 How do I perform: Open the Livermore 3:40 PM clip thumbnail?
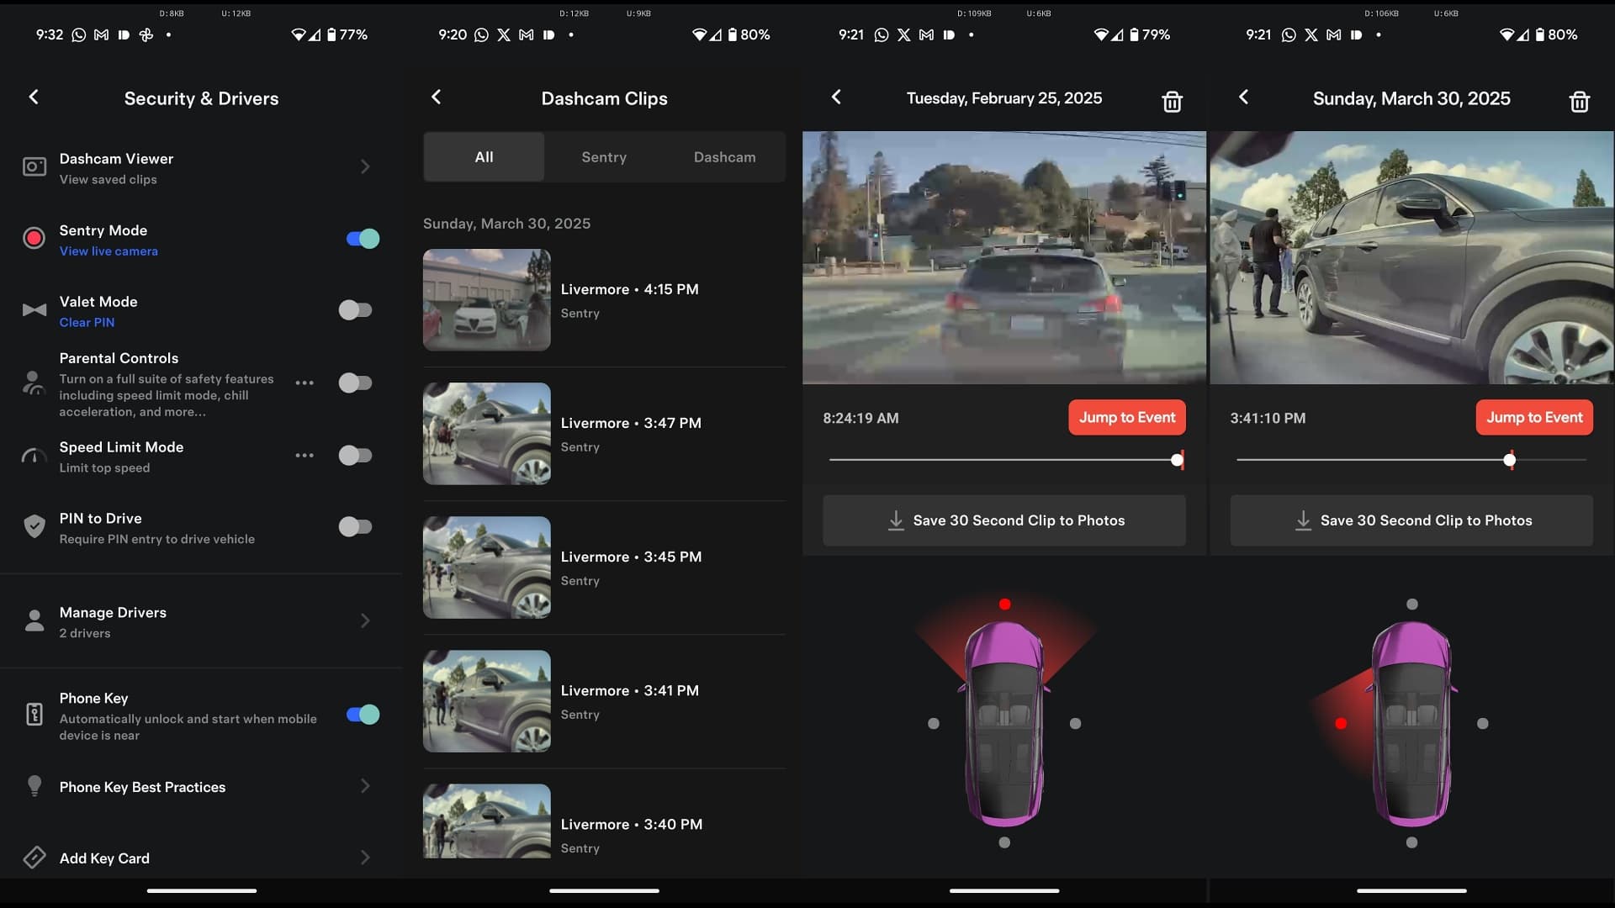[x=487, y=821]
